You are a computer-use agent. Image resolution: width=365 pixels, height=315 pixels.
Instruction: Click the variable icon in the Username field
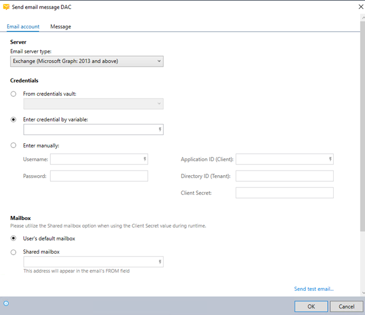(145, 159)
